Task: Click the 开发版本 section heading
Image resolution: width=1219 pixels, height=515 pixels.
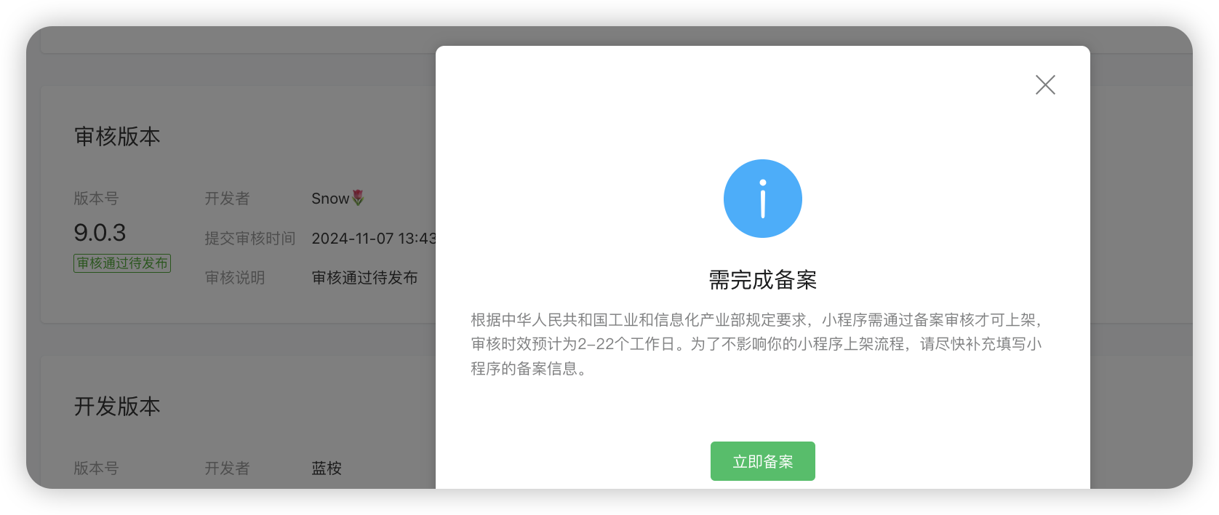Action: coord(117,407)
